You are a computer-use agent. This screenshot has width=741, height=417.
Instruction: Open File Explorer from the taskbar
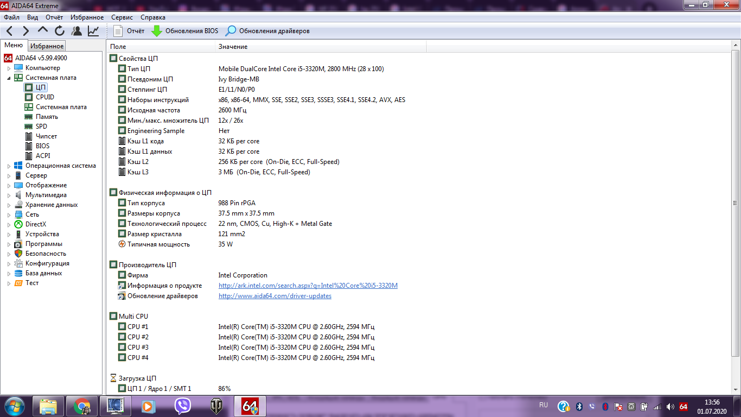click(48, 406)
